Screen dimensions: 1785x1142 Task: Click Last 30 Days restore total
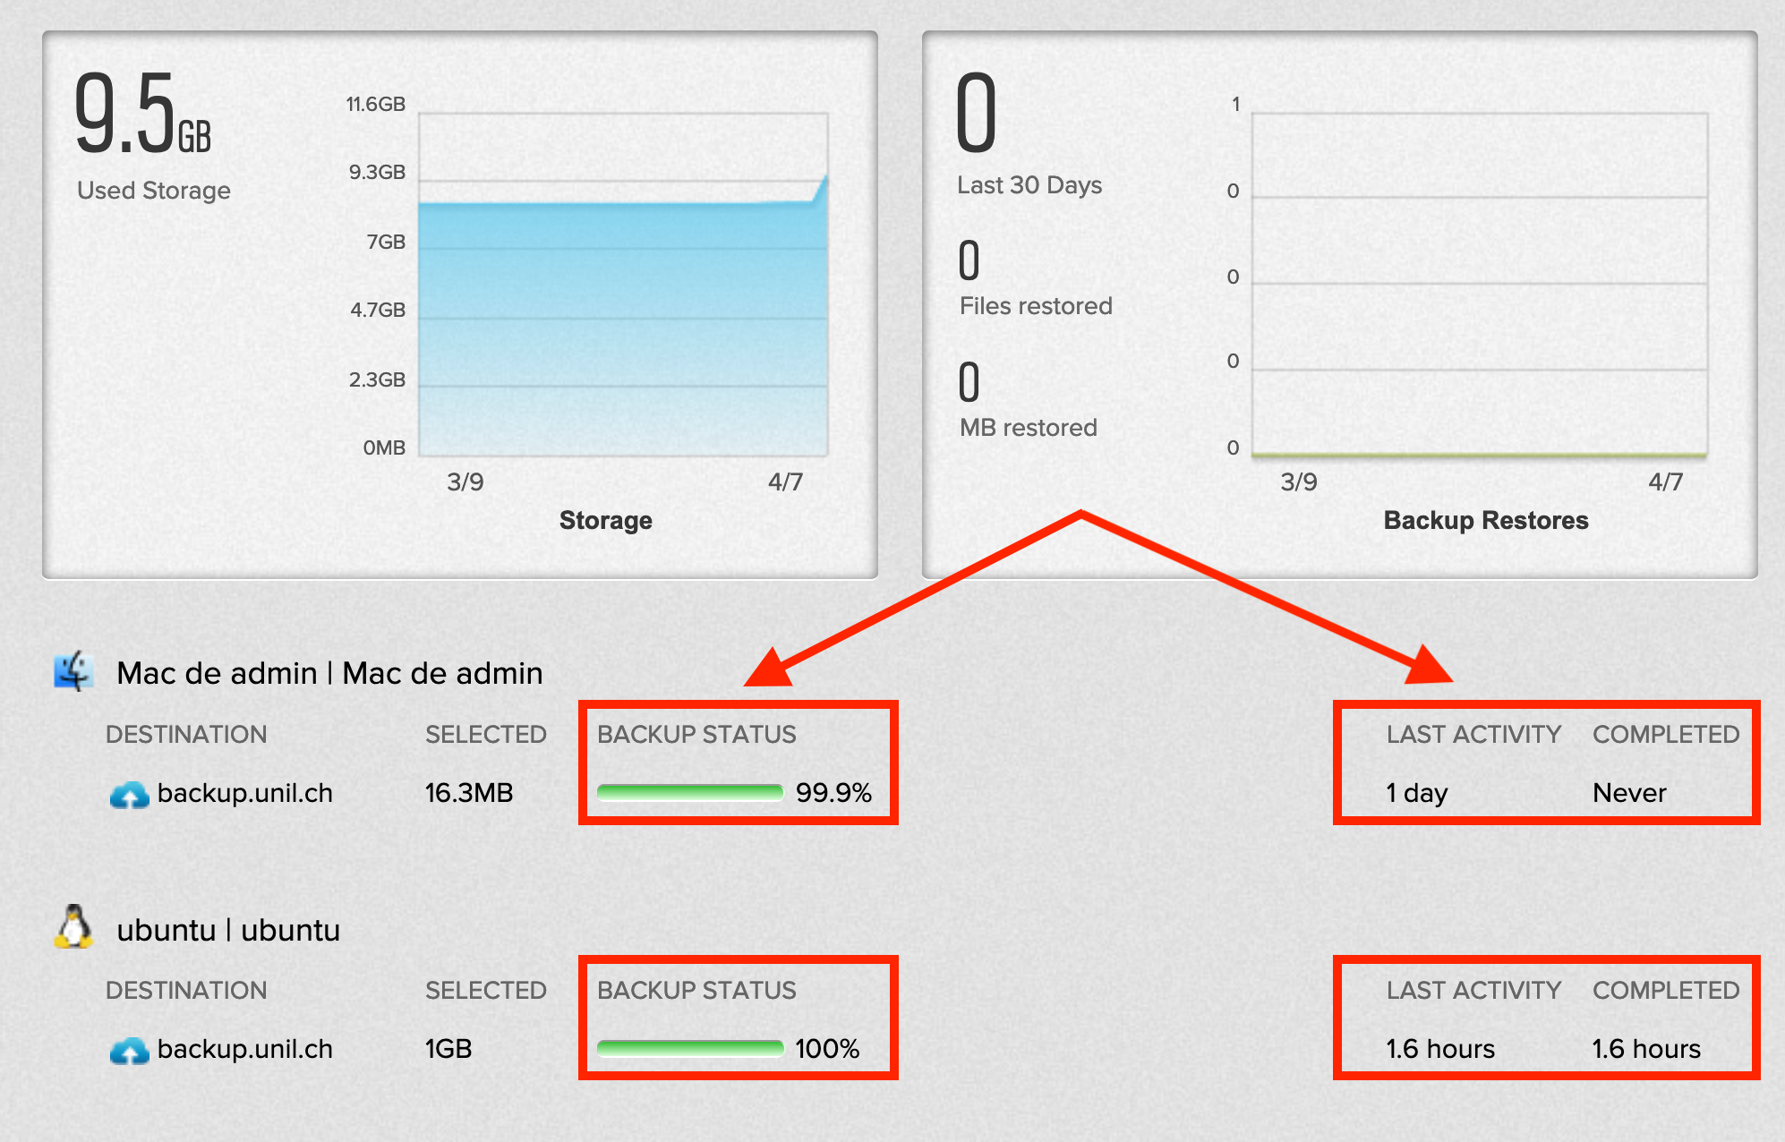tap(976, 115)
